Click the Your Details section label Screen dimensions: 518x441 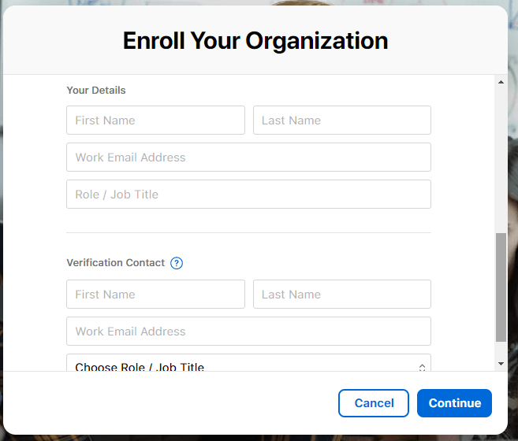(96, 91)
